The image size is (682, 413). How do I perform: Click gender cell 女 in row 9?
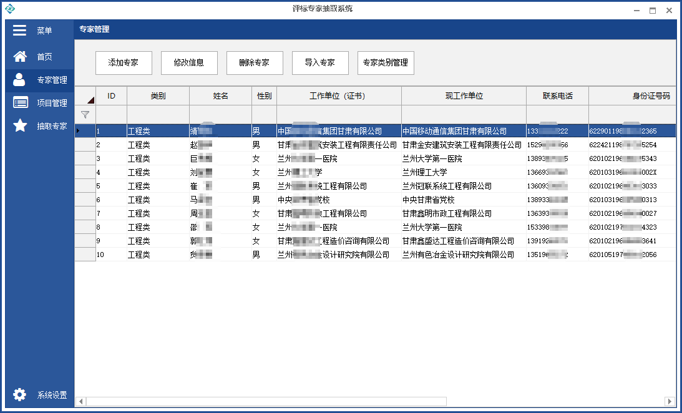pyautogui.click(x=264, y=241)
